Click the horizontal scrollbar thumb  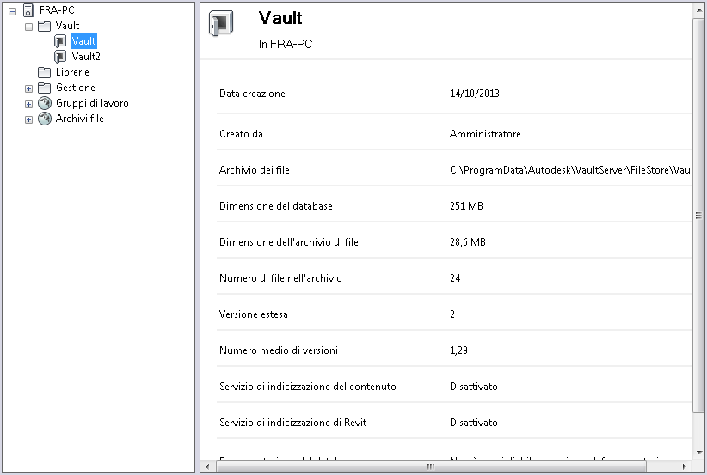click(430, 466)
